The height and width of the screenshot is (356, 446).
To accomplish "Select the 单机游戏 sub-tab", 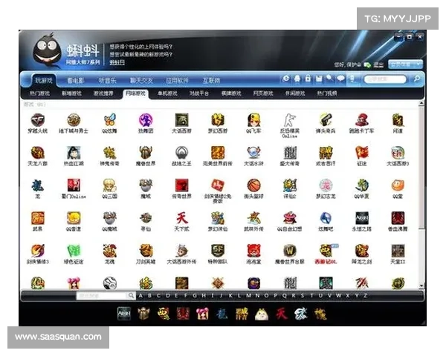I will (167, 93).
